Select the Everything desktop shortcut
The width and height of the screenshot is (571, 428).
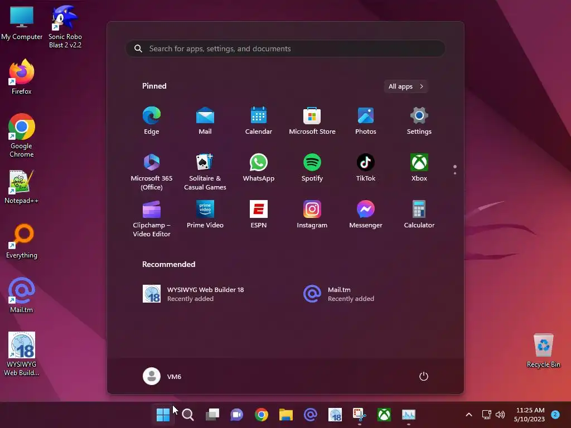pos(22,241)
